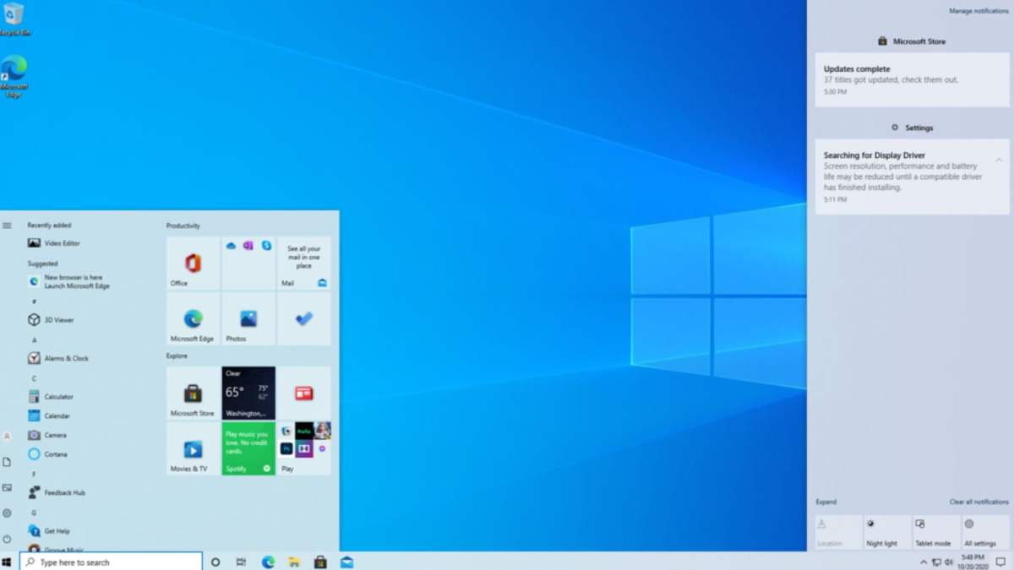Launch the Photos app tile
The width and height of the screenshot is (1014, 570).
(248, 318)
